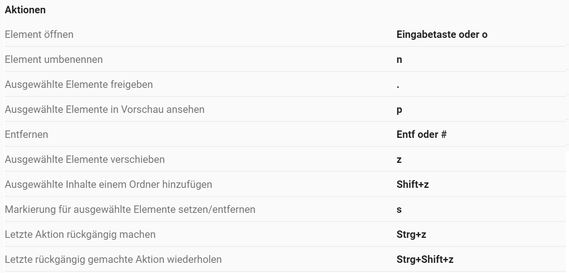Click the "Element umbenennen" entry
Screen dimensions: 569x273
[x=54, y=59]
